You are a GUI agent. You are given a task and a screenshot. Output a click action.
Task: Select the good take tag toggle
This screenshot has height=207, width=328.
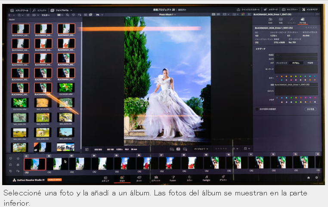[x=282, y=63]
